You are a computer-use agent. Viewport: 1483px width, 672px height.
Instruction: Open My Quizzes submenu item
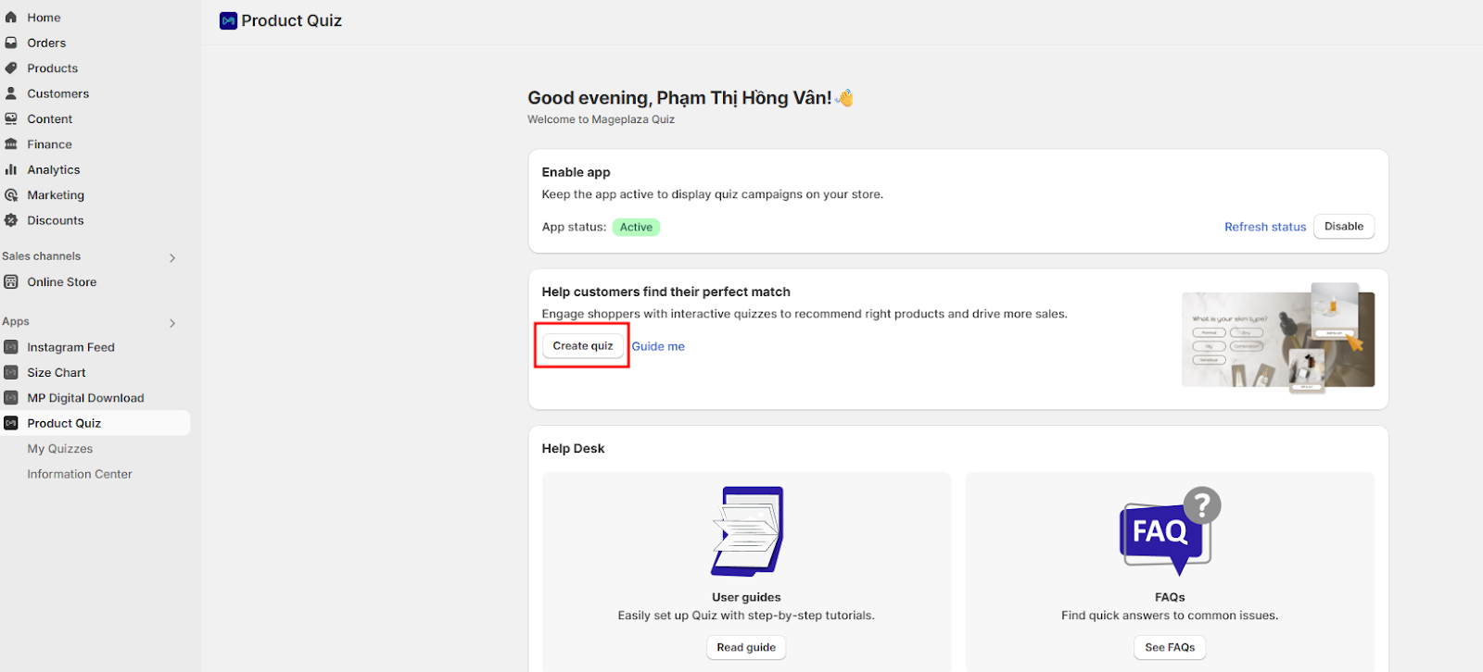(x=60, y=449)
